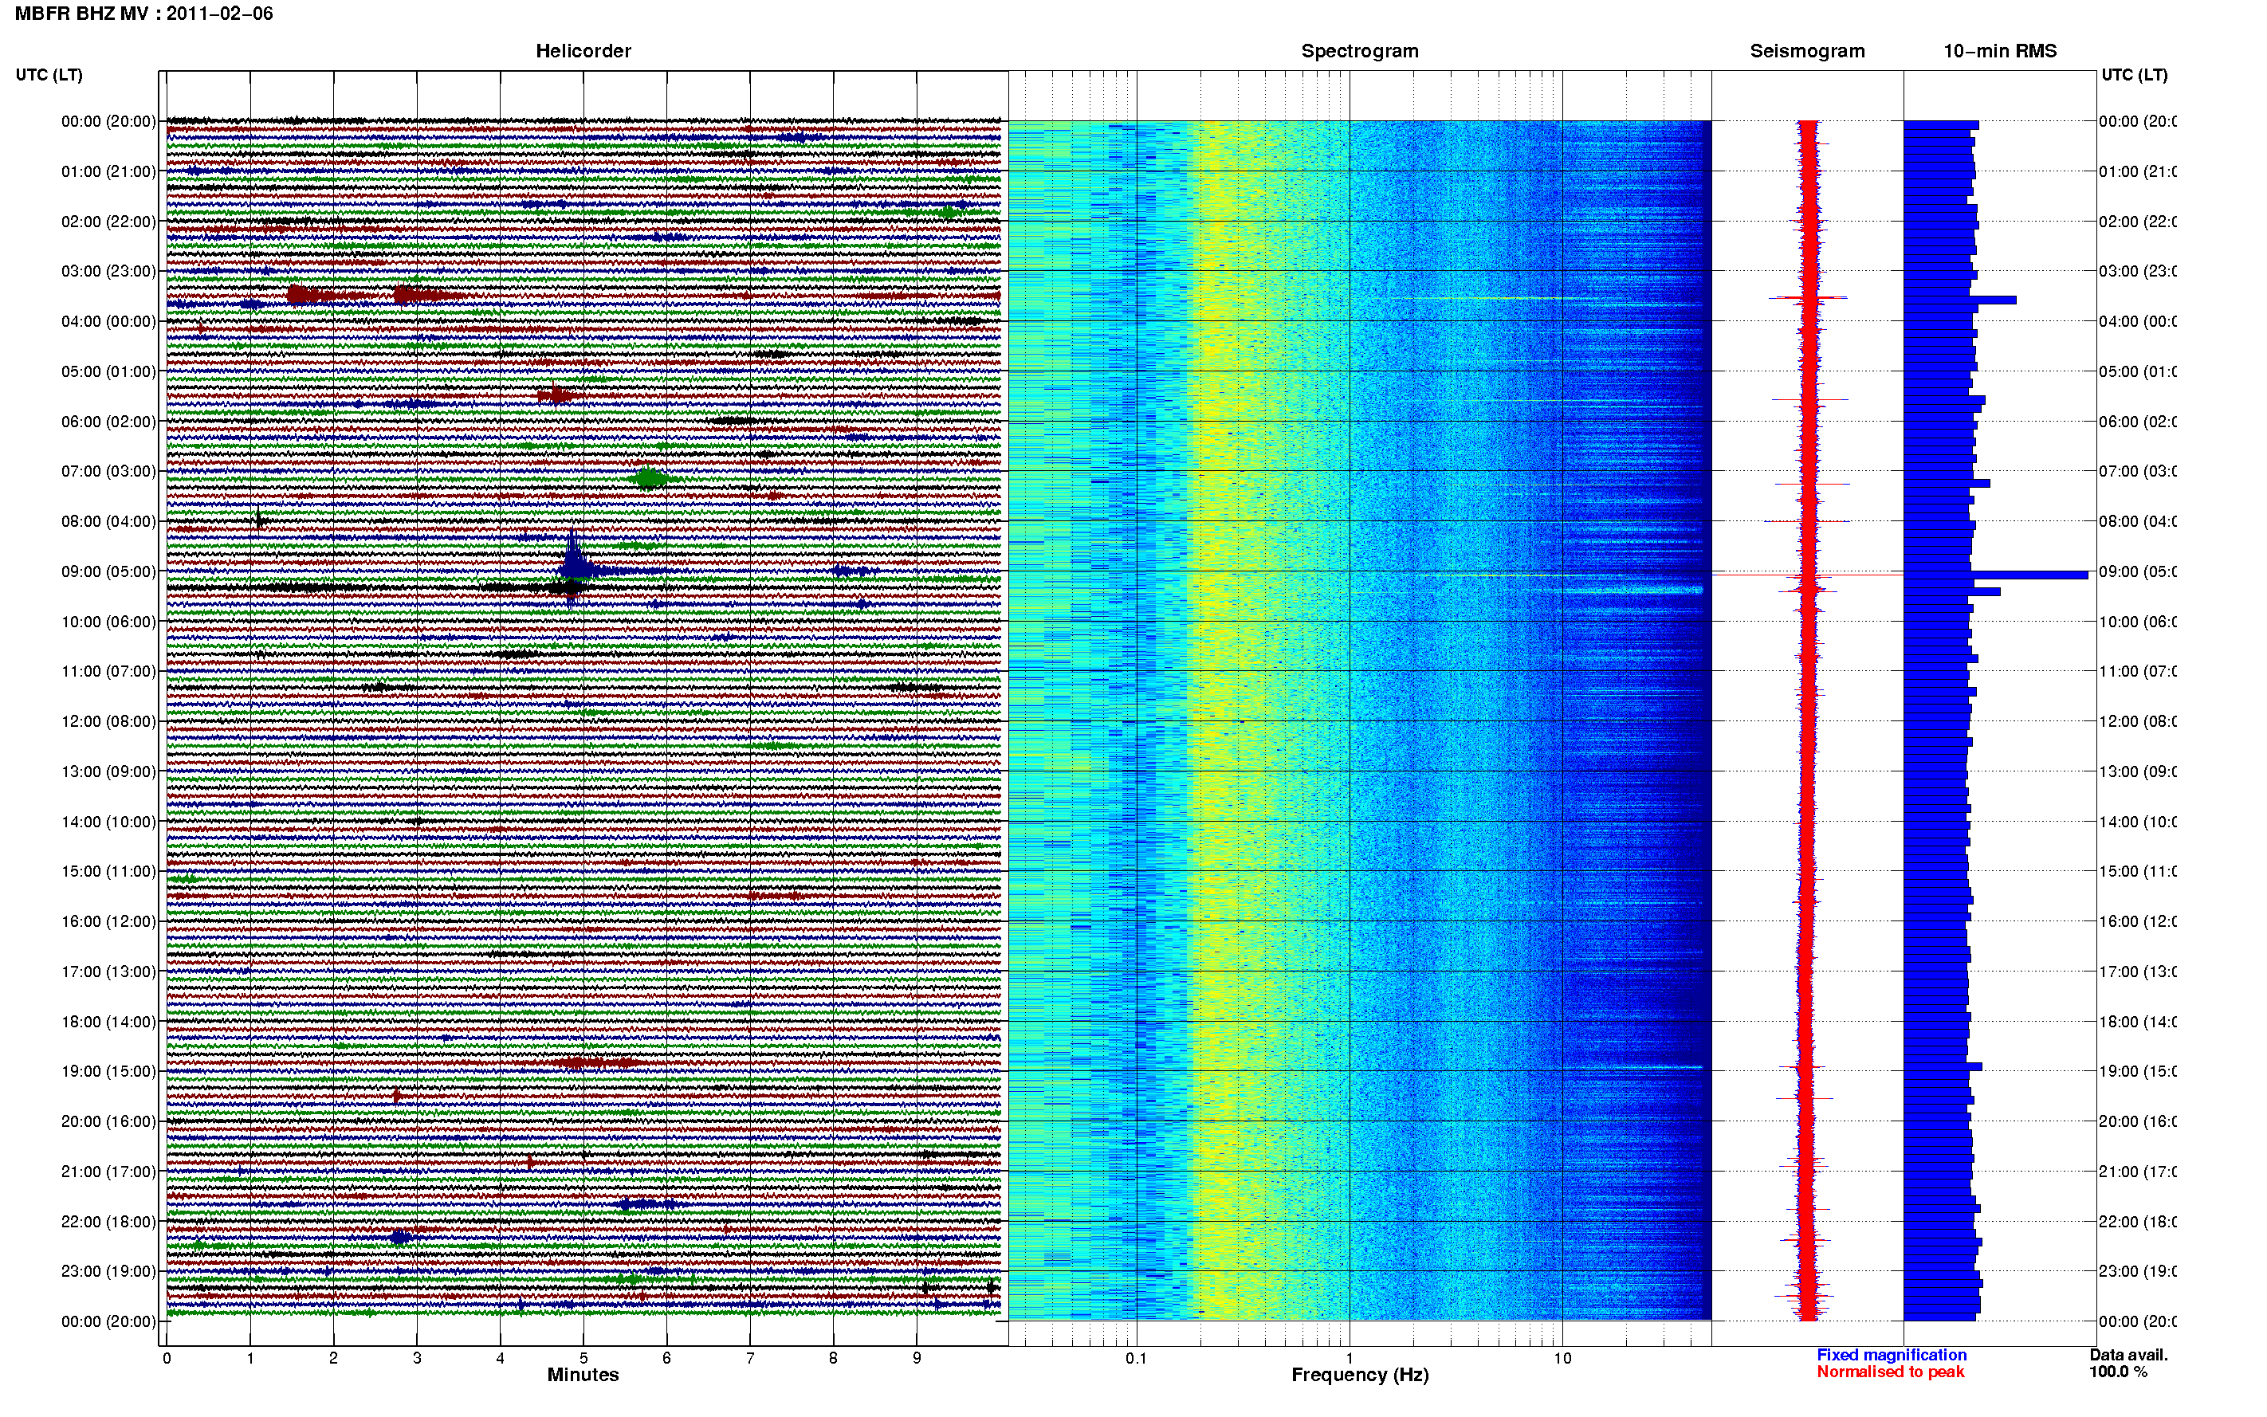Click the left 02:00 (22:00) time label
Viewport: 2267px width, 1417px height.
(108, 222)
